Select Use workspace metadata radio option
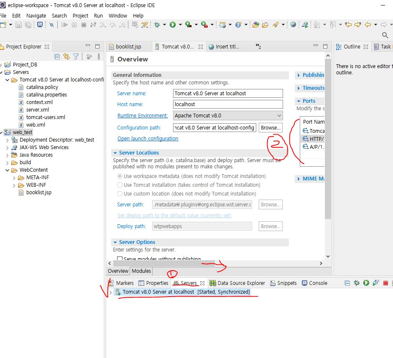393x358 pixels. pos(120,176)
